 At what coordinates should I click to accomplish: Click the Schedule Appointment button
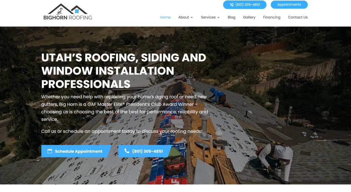[x=76, y=151]
